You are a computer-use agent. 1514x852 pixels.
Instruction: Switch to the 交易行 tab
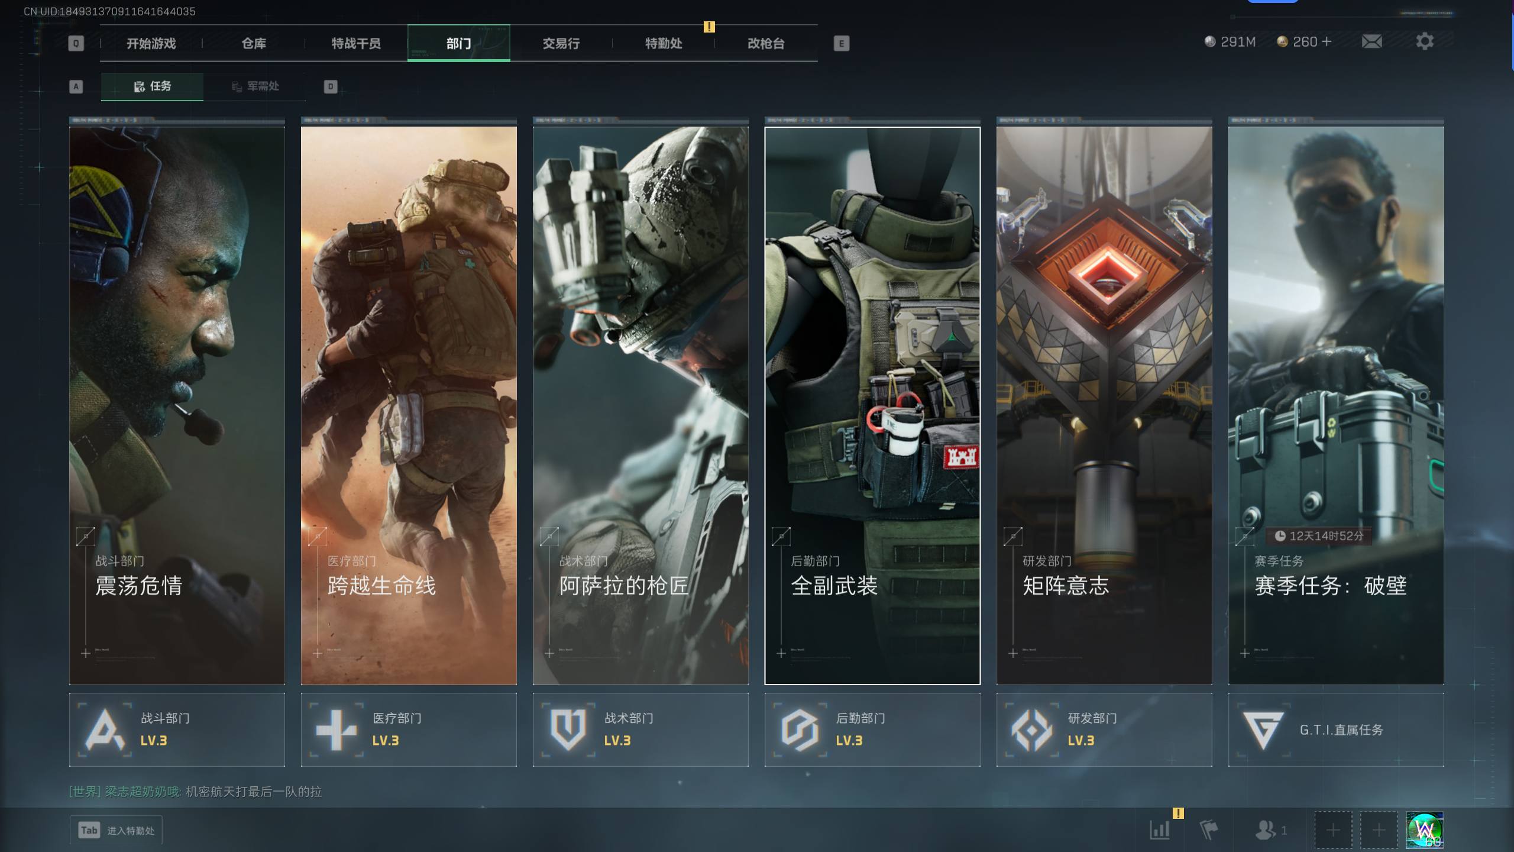point(561,43)
